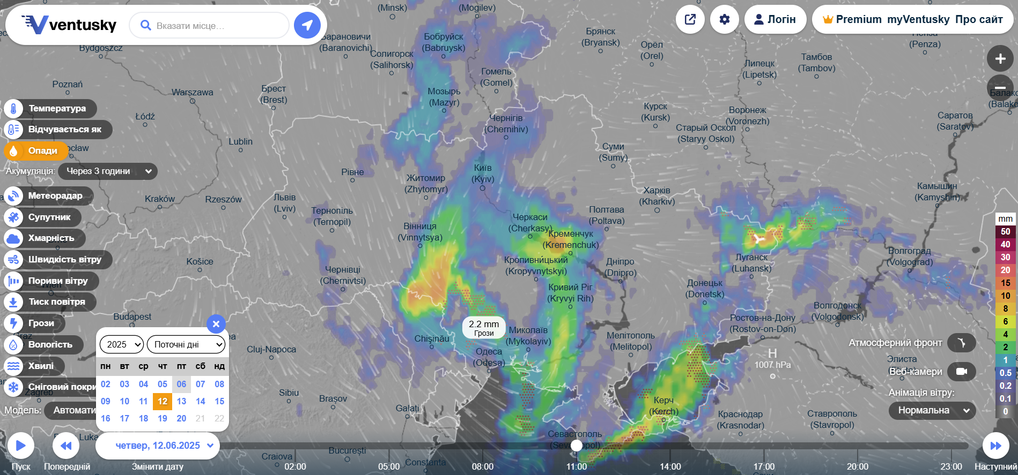Image resolution: width=1018 pixels, height=475 pixels.
Task: Zoom in the map with plus button
Action: [1000, 59]
